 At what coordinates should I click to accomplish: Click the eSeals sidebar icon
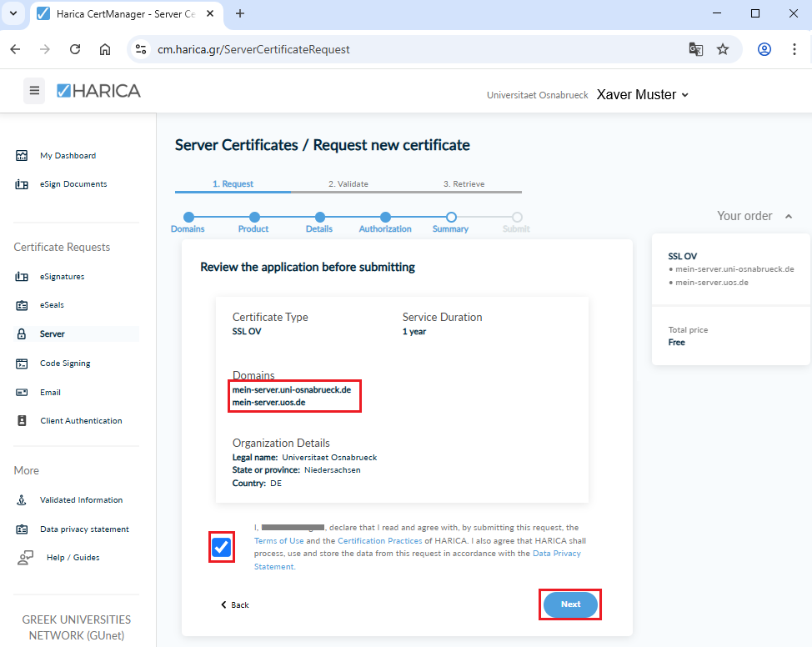(x=22, y=305)
